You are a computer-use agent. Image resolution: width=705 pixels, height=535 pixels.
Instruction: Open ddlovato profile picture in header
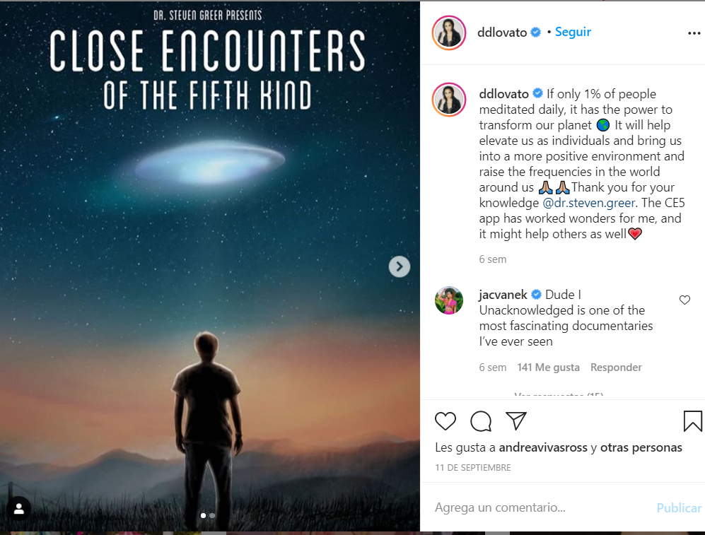pos(449,33)
